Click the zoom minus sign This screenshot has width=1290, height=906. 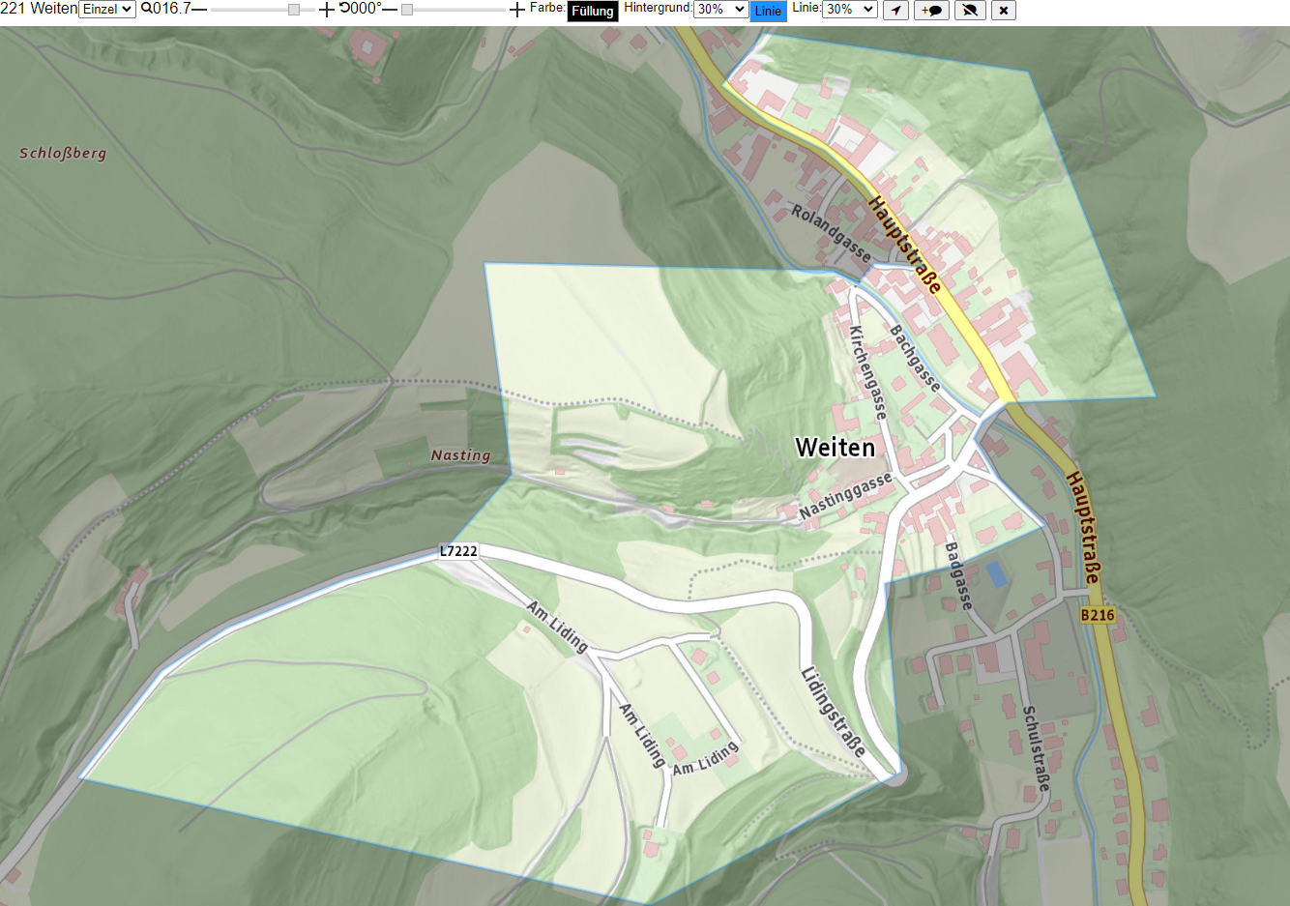(199, 9)
